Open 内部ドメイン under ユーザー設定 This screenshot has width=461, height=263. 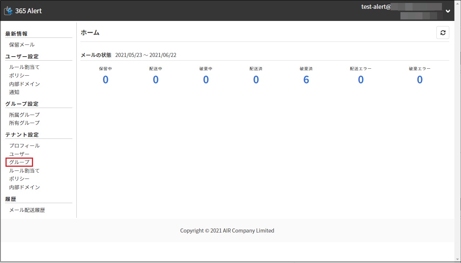point(24,84)
